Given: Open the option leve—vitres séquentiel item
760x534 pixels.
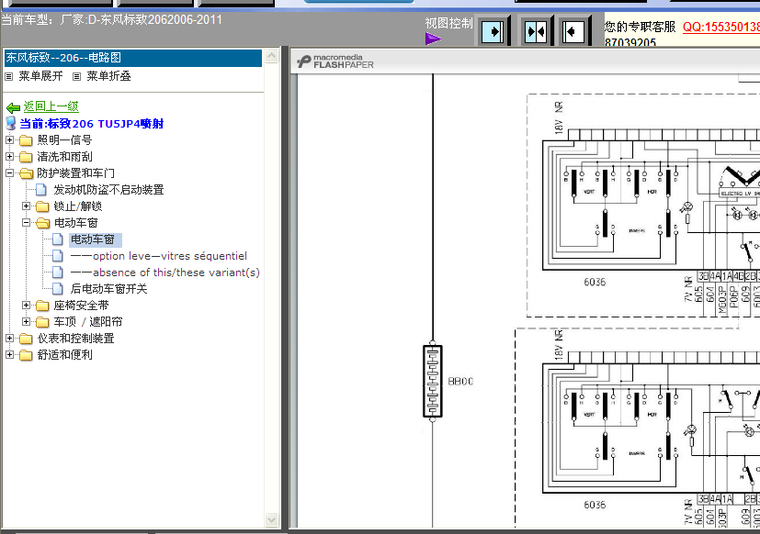Looking at the screenshot, I should [158, 256].
